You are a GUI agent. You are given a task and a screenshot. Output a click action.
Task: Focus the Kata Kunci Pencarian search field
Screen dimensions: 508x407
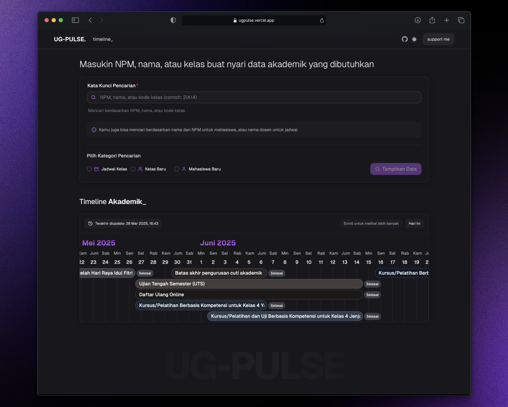click(254, 97)
